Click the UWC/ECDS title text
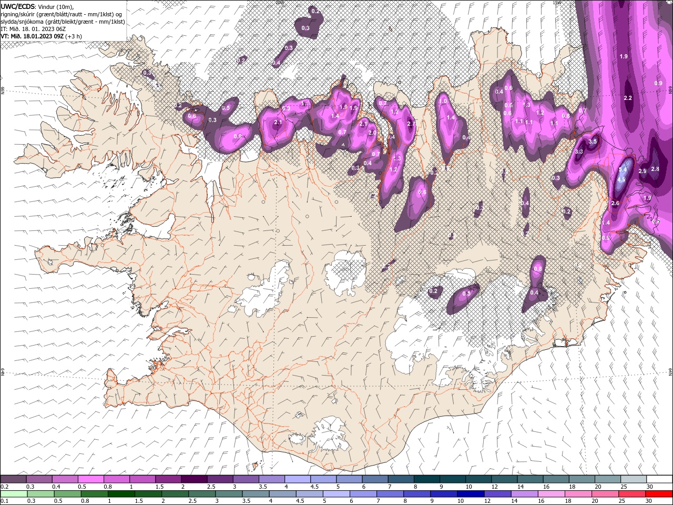This screenshot has width=673, height=505. 18,6
